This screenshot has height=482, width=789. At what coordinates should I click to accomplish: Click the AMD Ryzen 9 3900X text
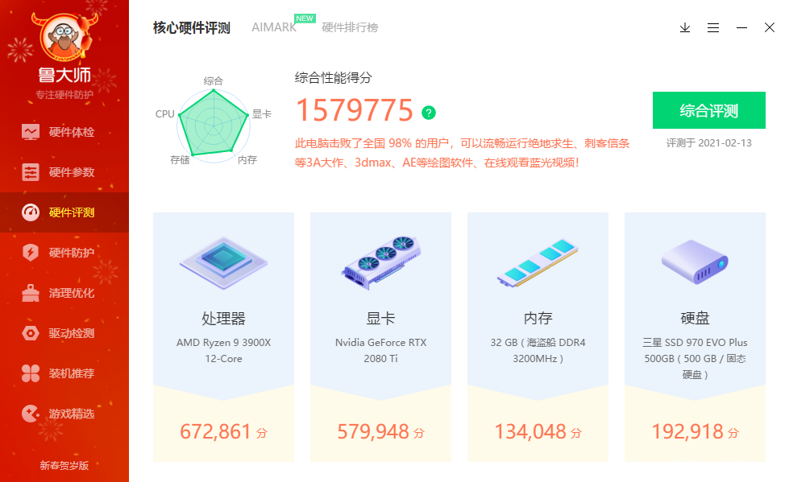(x=223, y=350)
